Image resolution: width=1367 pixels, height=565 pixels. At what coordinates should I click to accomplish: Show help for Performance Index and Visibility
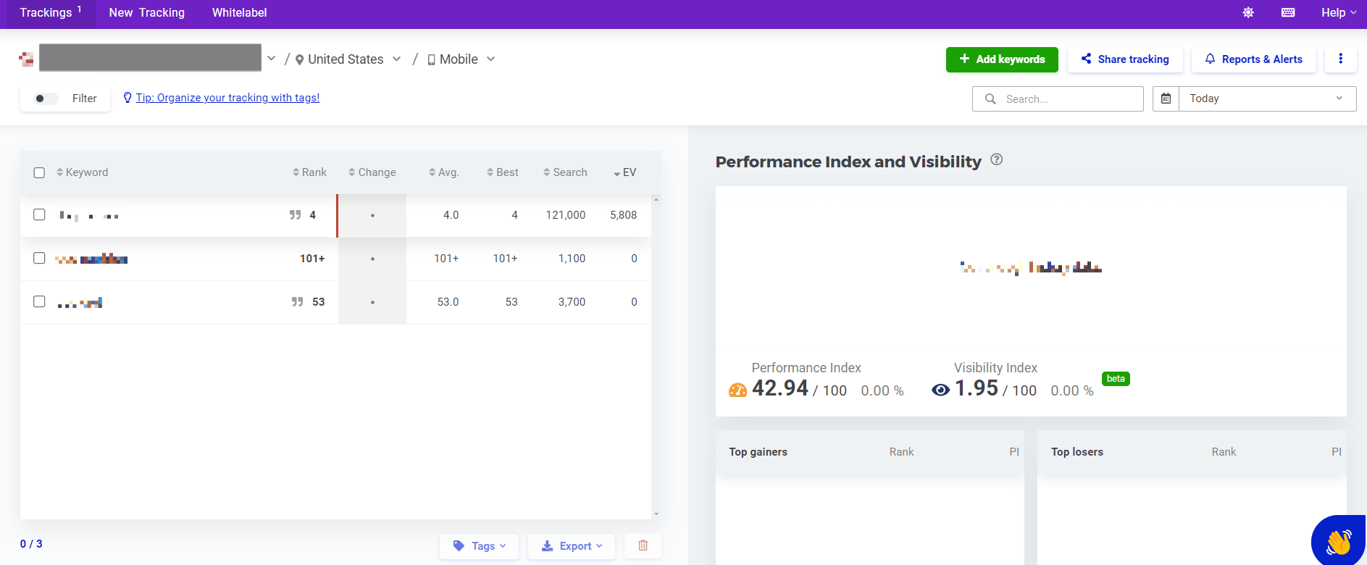(997, 160)
